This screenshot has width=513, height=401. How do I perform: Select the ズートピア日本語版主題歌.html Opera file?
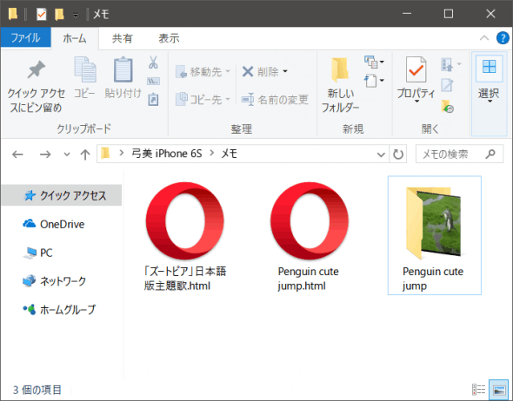185,236
